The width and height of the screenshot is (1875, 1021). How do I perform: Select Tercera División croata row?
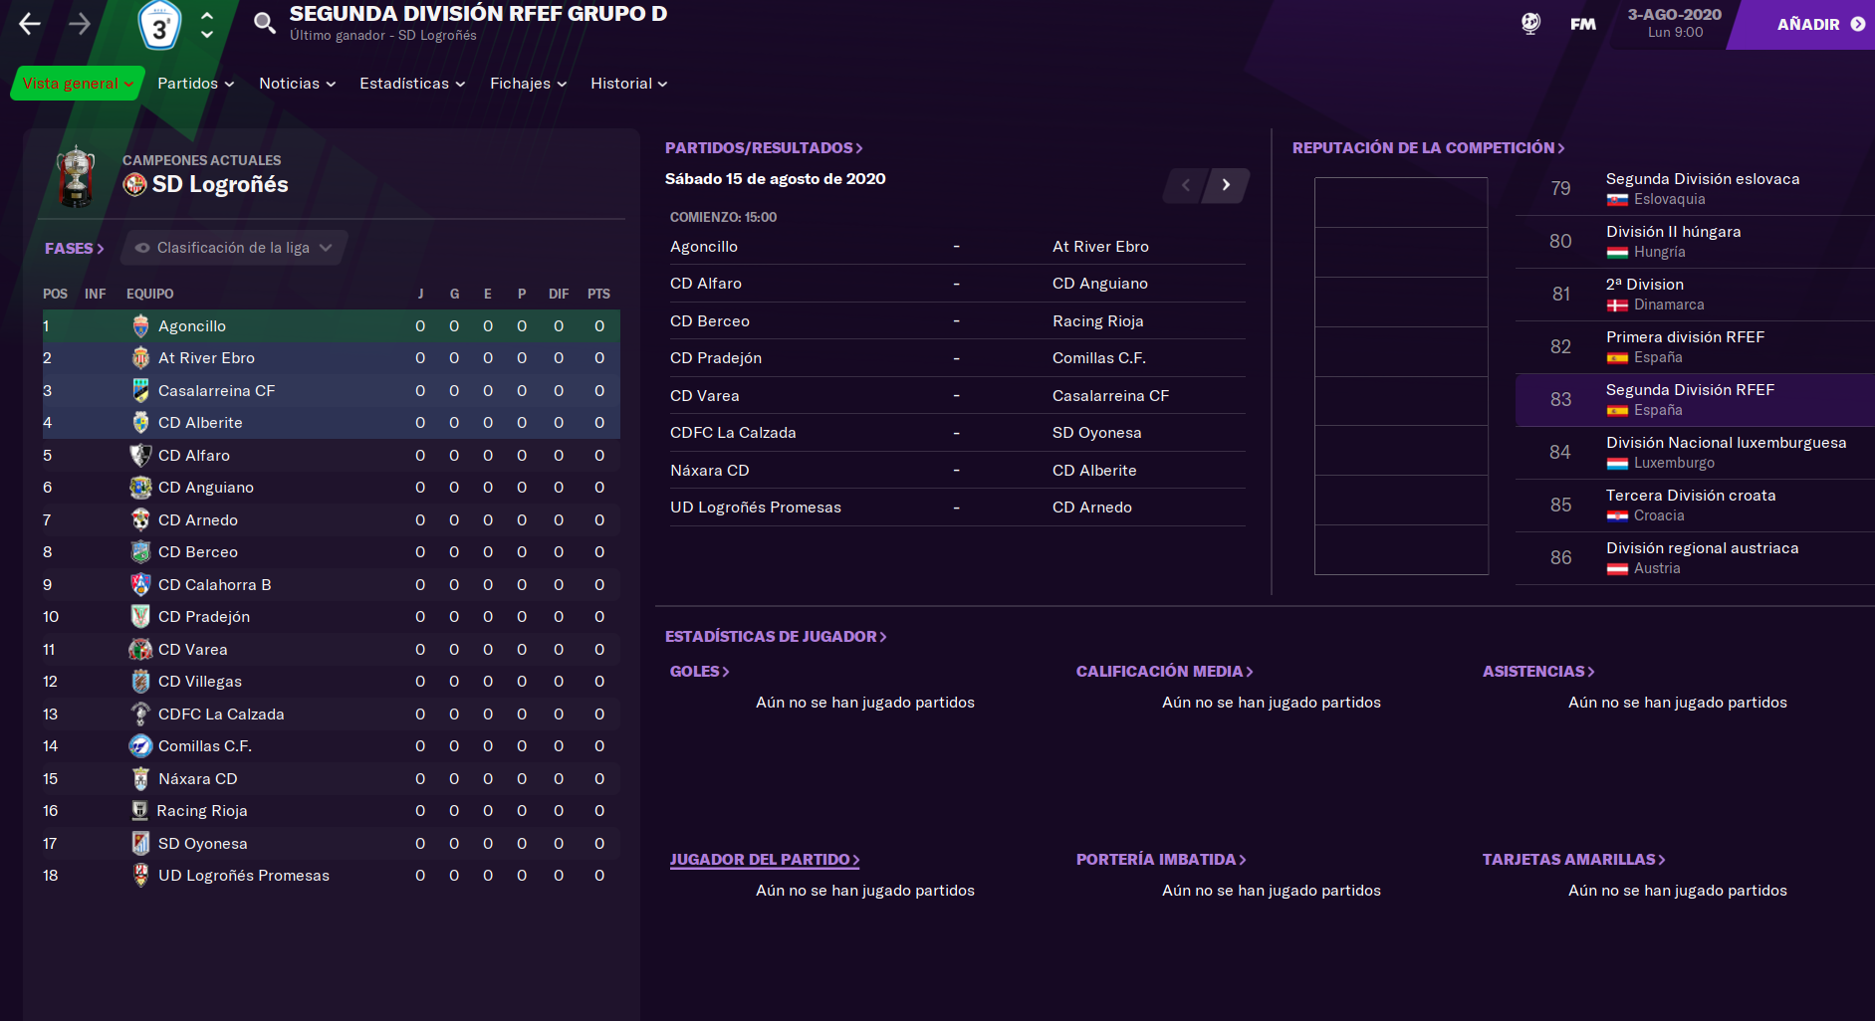[x=1694, y=506]
